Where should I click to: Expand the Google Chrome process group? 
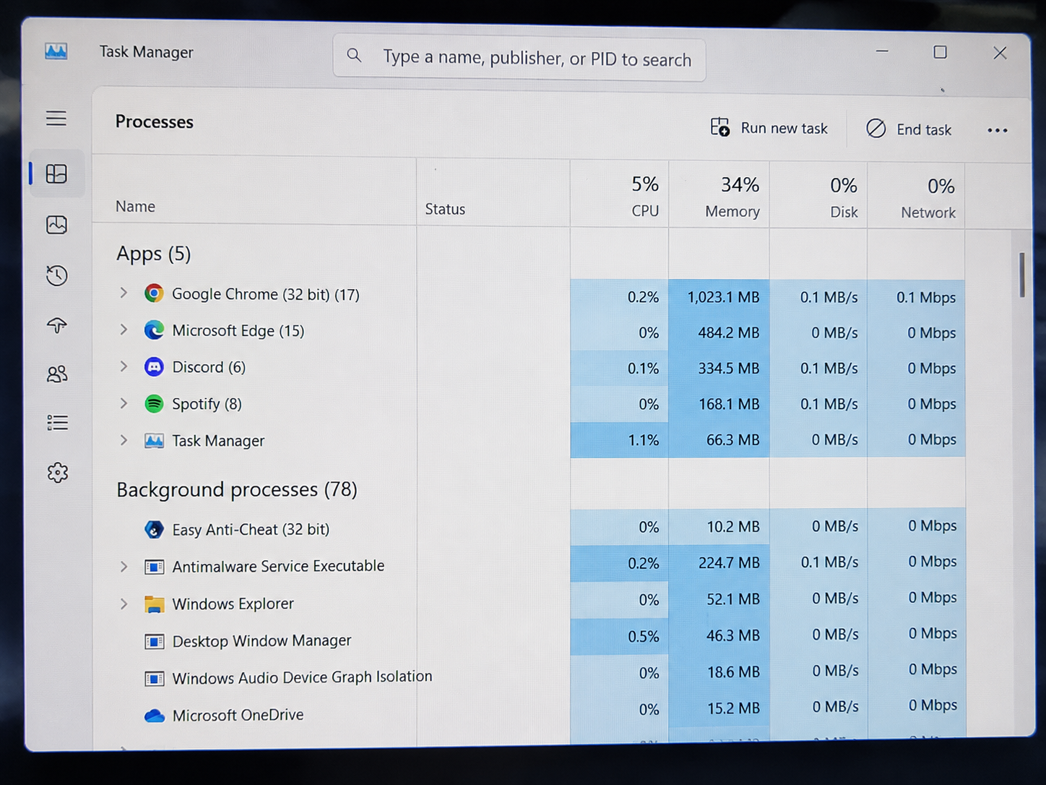[x=124, y=293]
